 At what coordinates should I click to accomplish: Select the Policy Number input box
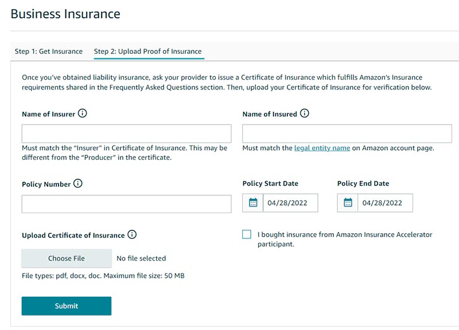(x=126, y=204)
